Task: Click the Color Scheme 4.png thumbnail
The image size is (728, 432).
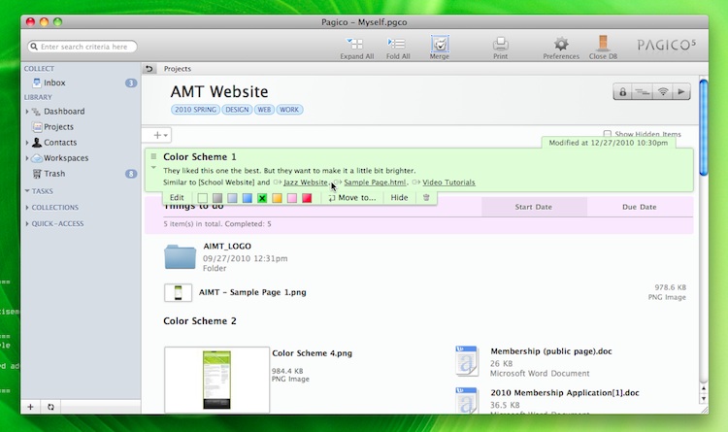Action: (216, 380)
